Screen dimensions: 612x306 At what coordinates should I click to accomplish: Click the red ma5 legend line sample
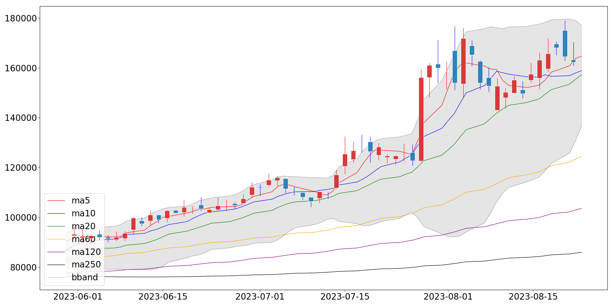pos(56,201)
